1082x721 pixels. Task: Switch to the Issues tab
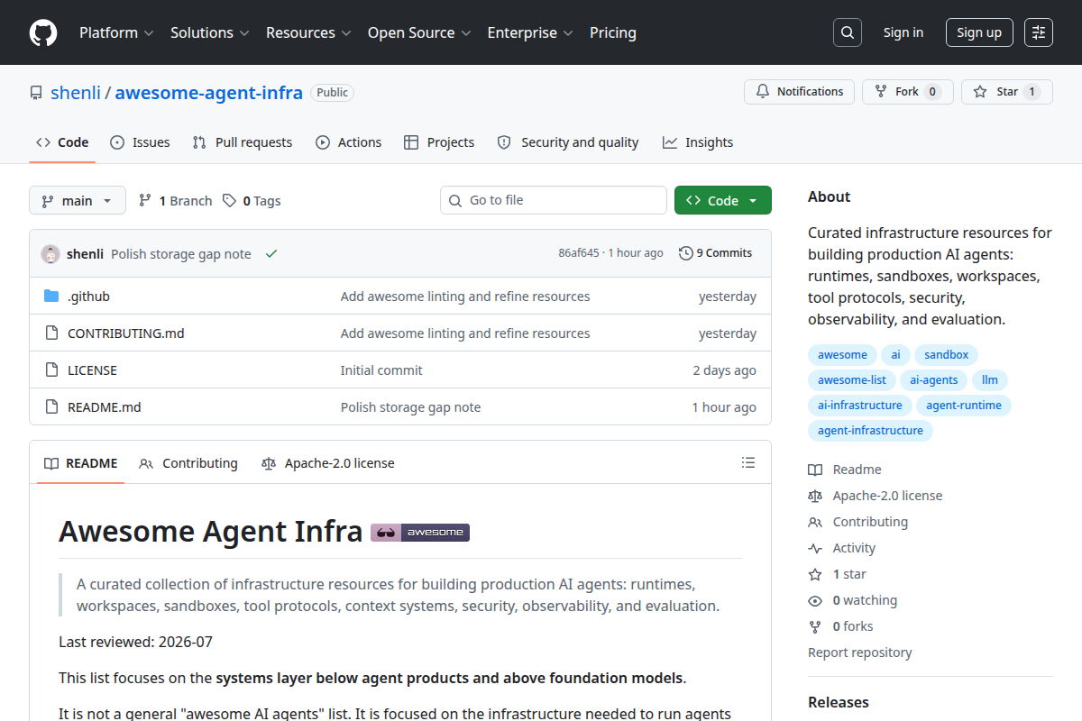[141, 142]
